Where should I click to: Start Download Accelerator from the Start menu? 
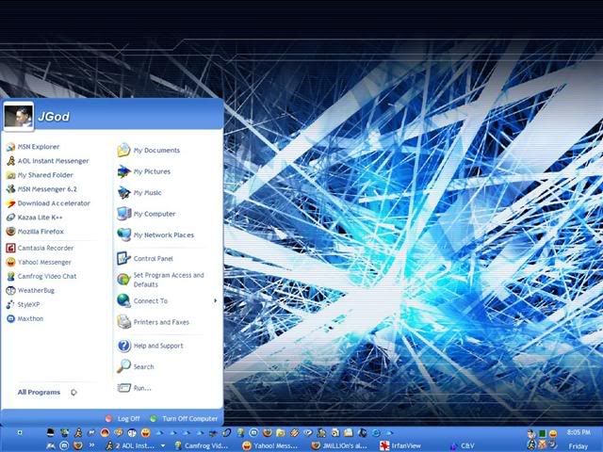point(48,203)
